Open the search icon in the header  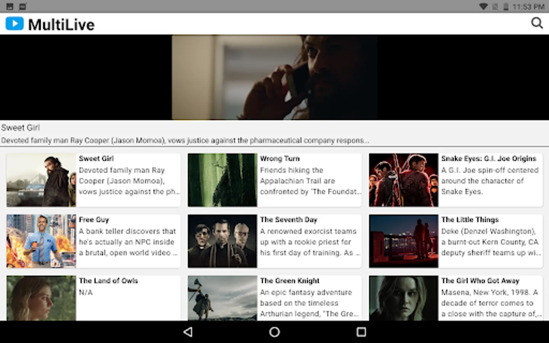tap(537, 23)
